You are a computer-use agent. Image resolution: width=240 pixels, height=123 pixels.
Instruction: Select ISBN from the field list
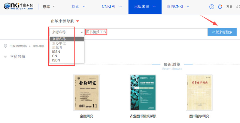click(56, 60)
